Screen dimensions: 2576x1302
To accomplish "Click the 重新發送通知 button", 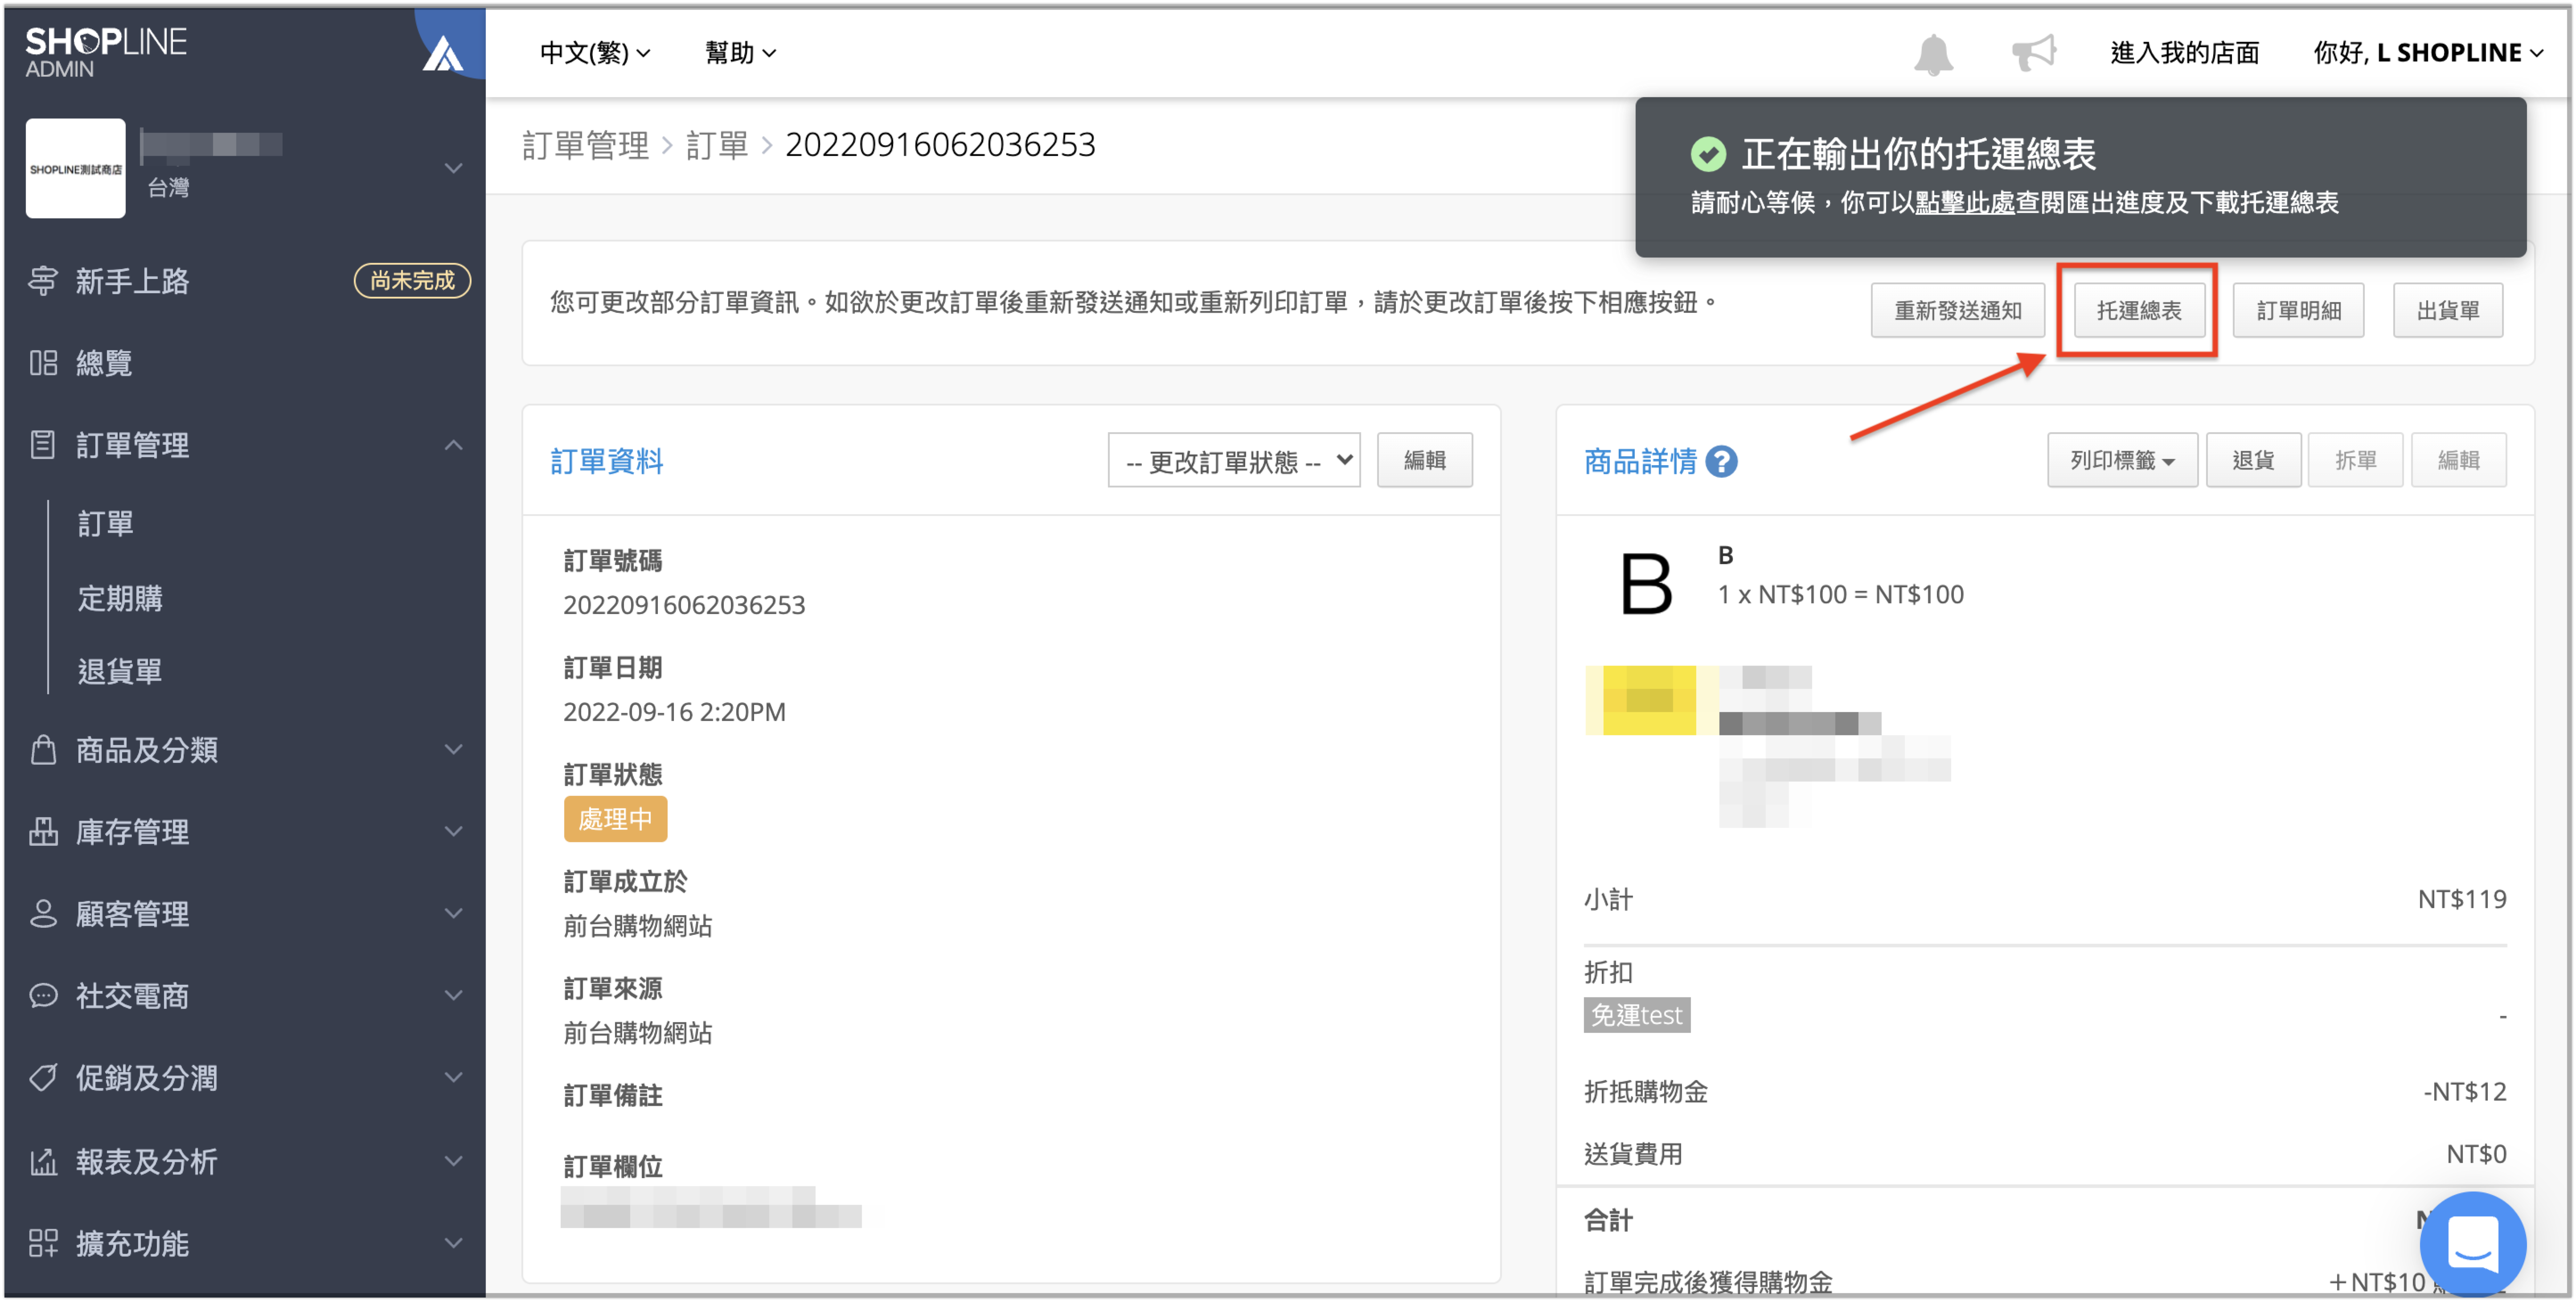I will (1957, 311).
